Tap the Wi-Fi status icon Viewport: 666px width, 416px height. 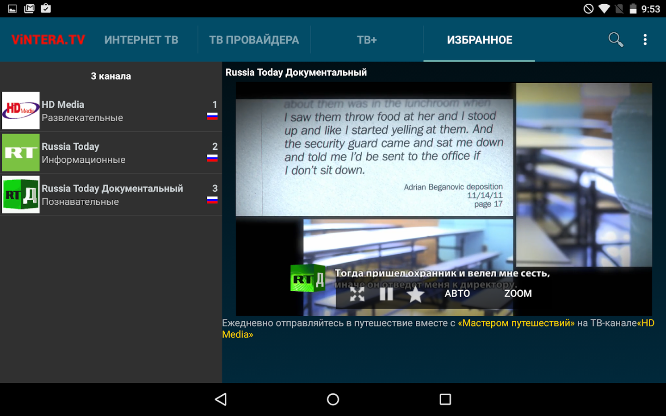coord(604,9)
